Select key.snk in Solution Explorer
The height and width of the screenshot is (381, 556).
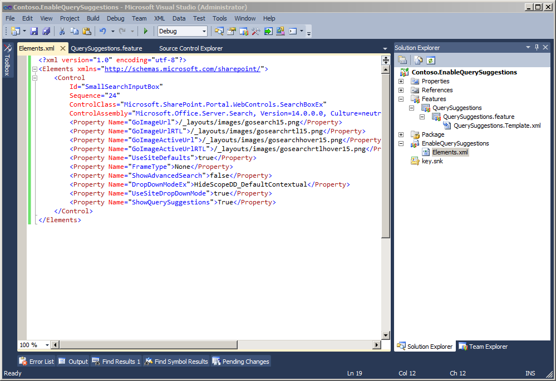coord(432,161)
